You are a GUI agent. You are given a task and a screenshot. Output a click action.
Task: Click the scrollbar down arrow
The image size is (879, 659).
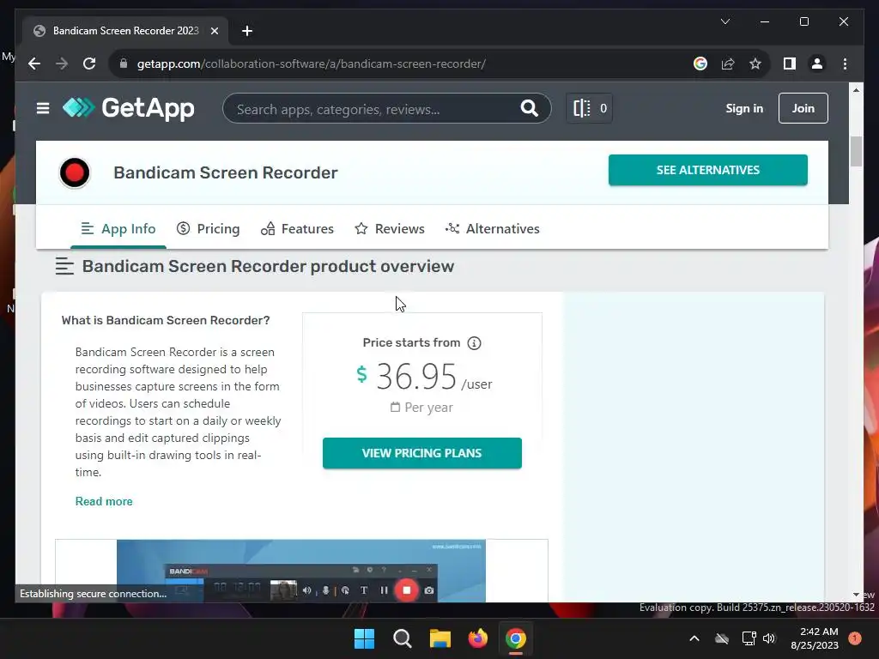pyautogui.click(x=856, y=595)
